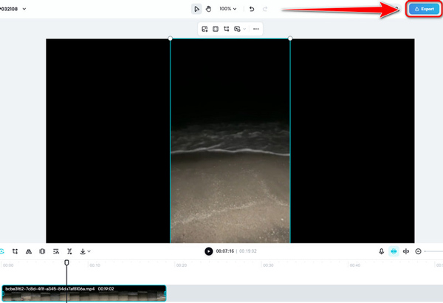
Task: Click the crop icon in timeline toolbar
Action: 15,251
